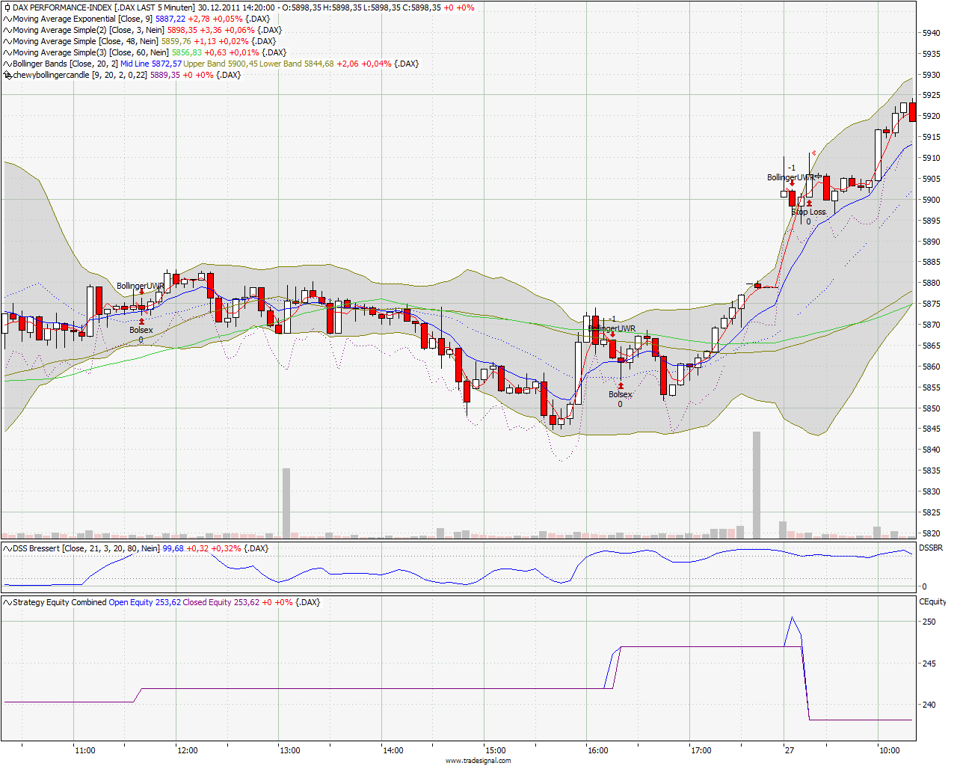
Task: Click the Bollinger Bands indicator icon
Action: pos(7,64)
